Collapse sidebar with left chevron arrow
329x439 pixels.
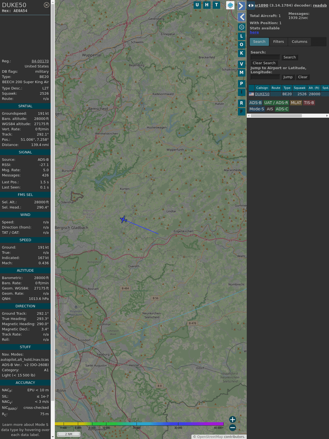pos(242,17)
